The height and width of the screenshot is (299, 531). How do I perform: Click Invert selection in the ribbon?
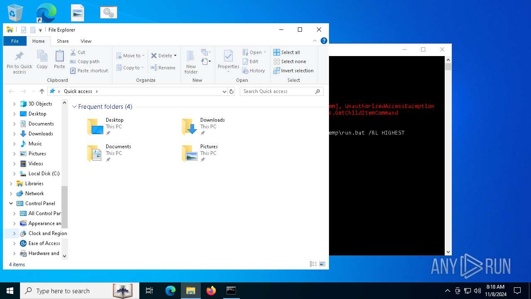[x=293, y=71]
